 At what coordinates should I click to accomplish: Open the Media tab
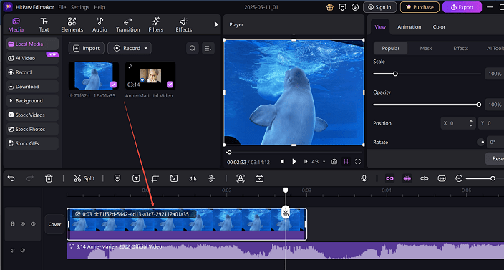[16, 25]
